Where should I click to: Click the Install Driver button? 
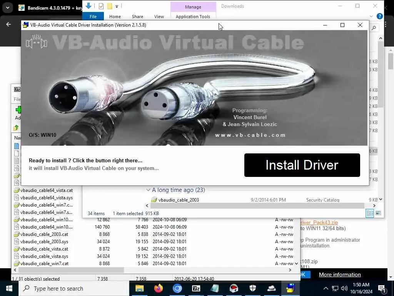302,165
